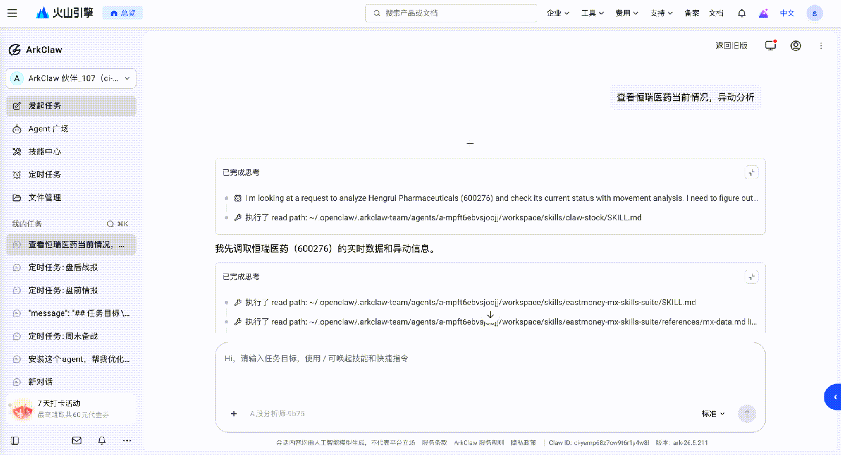Collapse the sidebar panel icon
The height and width of the screenshot is (455, 841).
pyautogui.click(x=15, y=441)
